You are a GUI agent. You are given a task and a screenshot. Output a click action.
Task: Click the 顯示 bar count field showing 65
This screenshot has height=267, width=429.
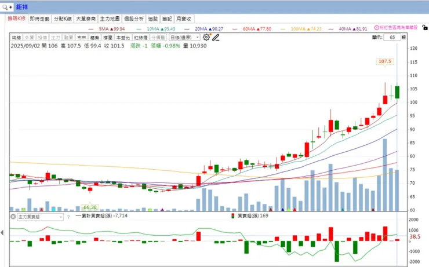click(x=392, y=37)
